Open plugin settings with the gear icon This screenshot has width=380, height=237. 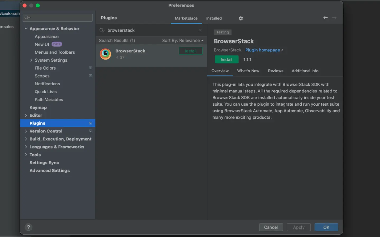pyautogui.click(x=240, y=18)
